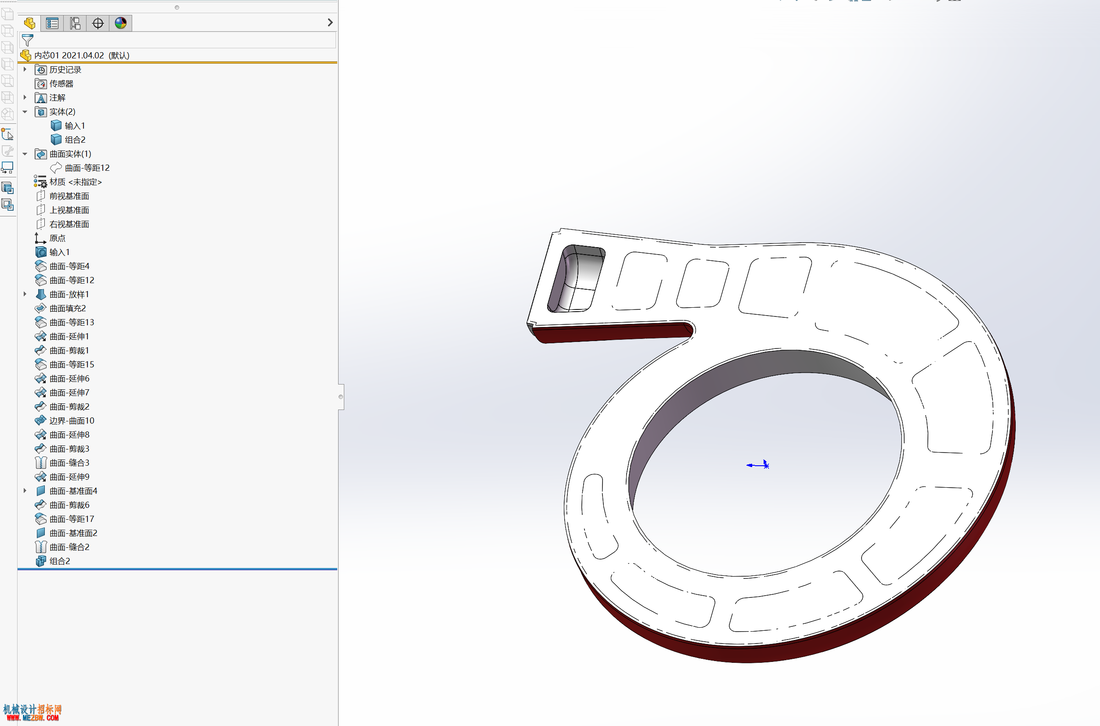Select the 曲面-延伸9 feature
The width and height of the screenshot is (1100, 726).
62,477
